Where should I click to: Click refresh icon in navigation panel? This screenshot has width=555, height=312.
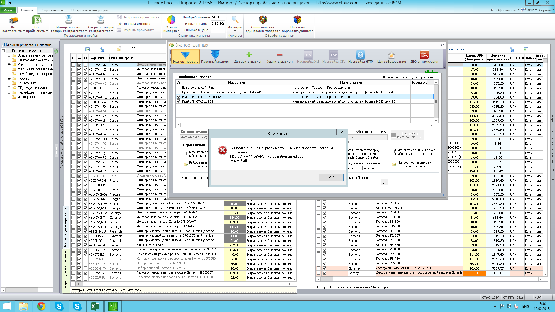point(56,51)
